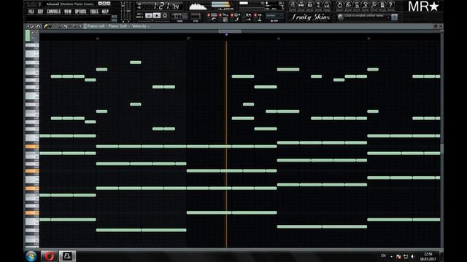
Task: Click the tempo display
Action: [180, 16]
